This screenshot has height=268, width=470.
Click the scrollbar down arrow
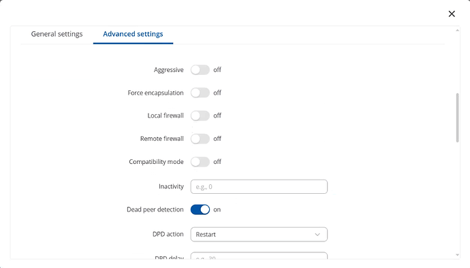click(457, 255)
